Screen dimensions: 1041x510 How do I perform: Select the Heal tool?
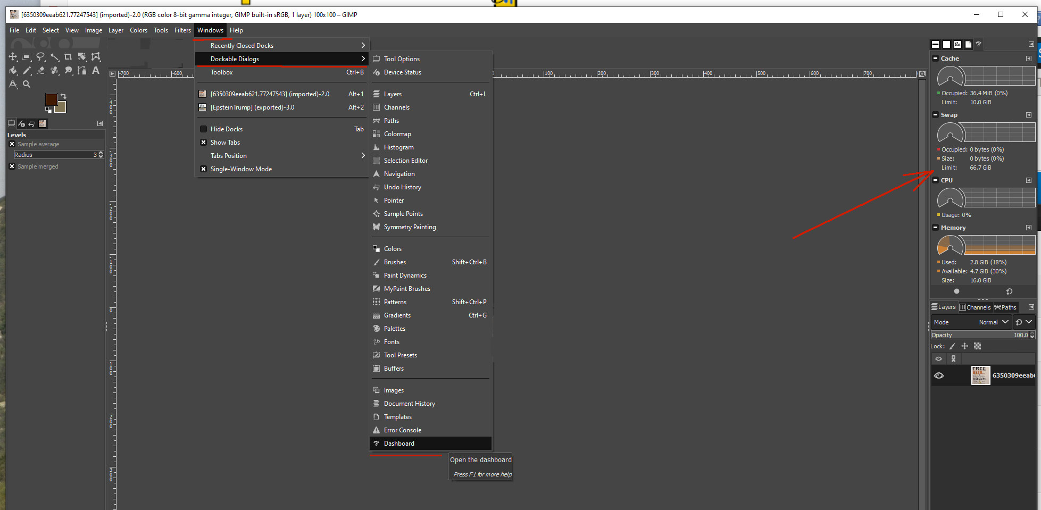[54, 70]
